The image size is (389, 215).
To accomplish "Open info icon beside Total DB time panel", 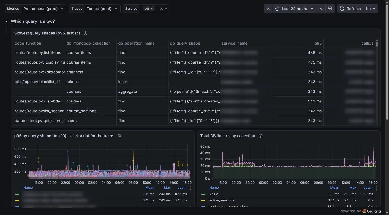I will 261,136.
